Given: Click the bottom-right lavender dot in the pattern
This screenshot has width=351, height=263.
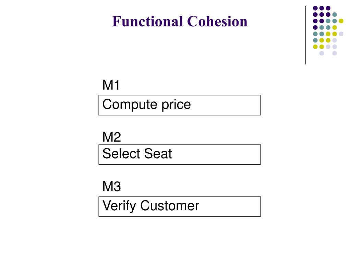Looking at the screenshot, I should (x=335, y=53).
